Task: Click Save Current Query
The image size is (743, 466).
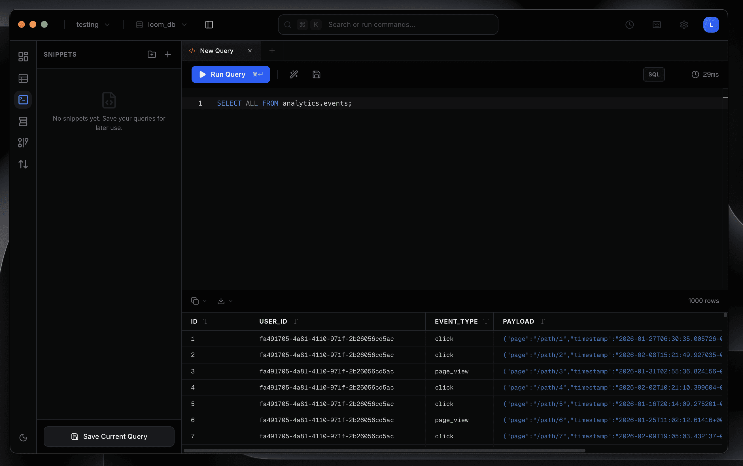Action: 109,436
